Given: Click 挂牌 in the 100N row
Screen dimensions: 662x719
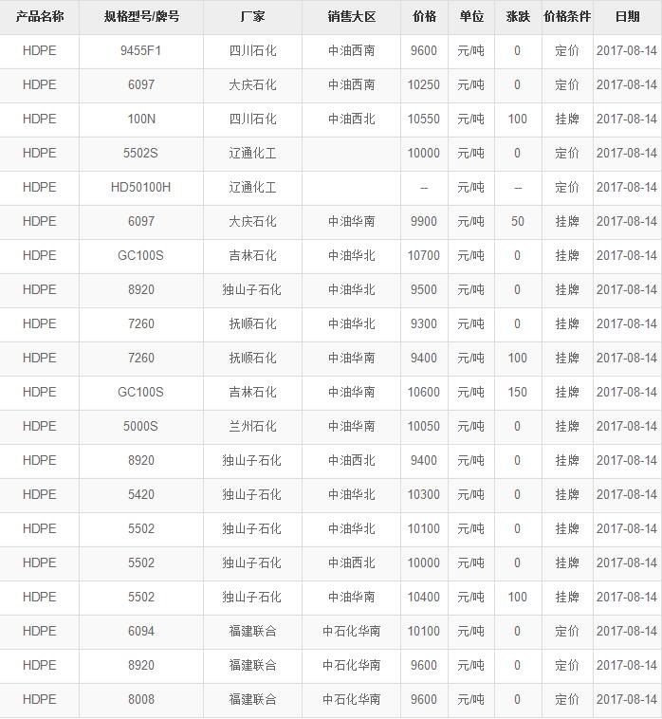Looking at the screenshot, I should pyautogui.click(x=567, y=120).
